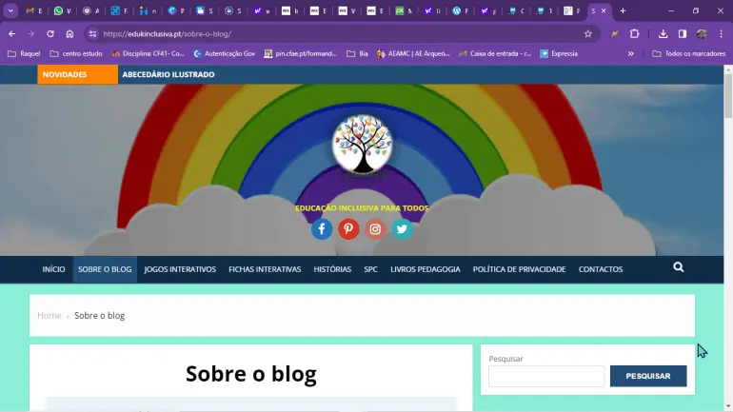Toggle the browser side panel icon
733x412 pixels.
[683, 33]
